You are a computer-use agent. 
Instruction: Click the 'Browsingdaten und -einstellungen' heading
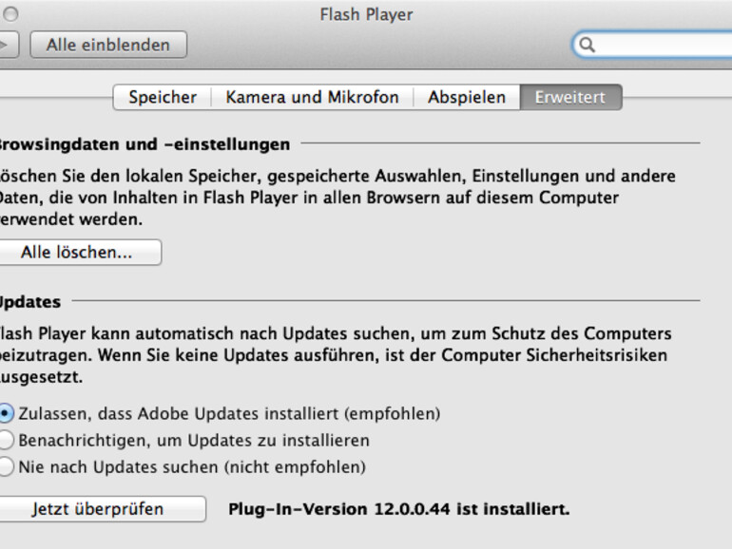[143, 144]
